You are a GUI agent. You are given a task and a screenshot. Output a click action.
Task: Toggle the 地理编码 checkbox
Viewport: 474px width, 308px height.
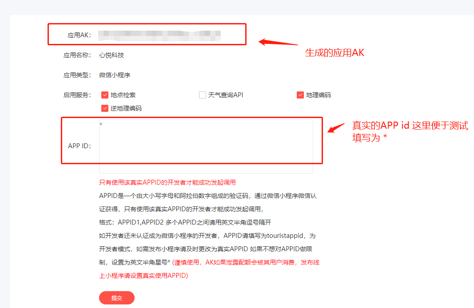(x=300, y=95)
